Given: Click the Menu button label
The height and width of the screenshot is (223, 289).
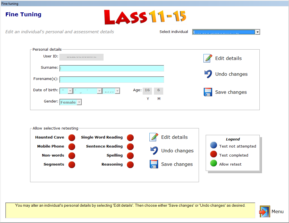Looking at the screenshot, I should click(277, 211).
